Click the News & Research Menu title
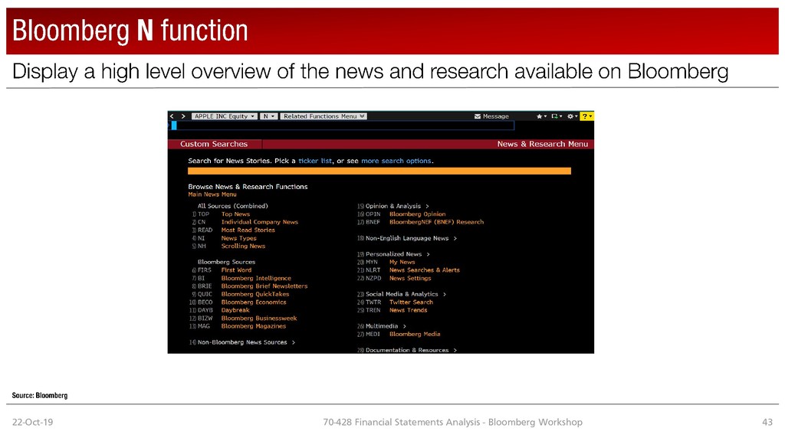 click(542, 144)
